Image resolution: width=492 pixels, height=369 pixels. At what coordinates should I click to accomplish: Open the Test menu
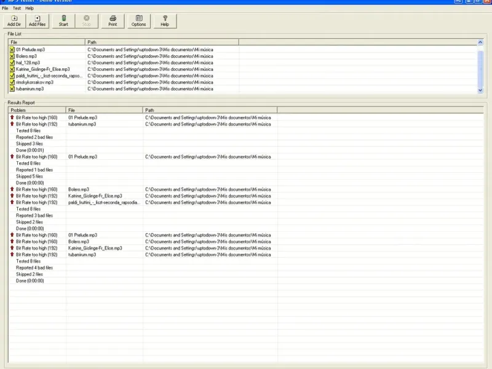point(17,8)
